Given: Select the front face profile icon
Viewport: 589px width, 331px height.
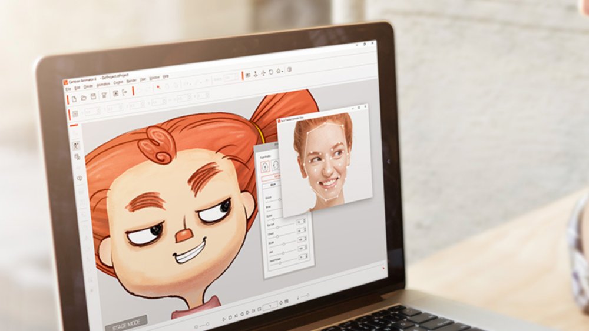Looking at the screenshot, I should [x=265, y=166].
